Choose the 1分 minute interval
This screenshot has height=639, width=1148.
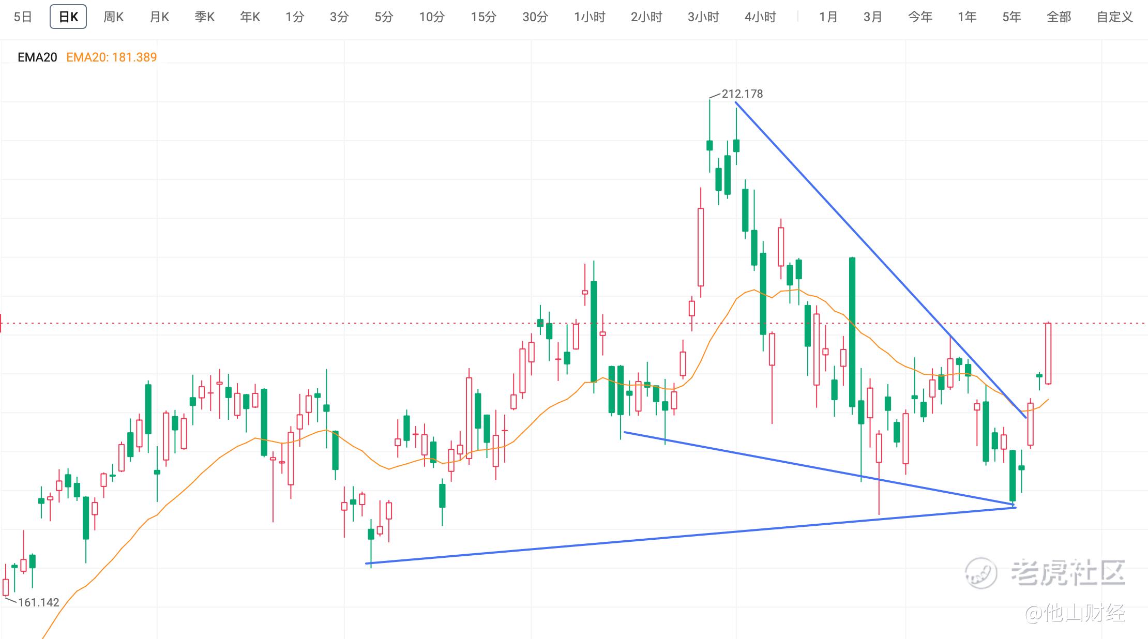(x=295, y=17)
